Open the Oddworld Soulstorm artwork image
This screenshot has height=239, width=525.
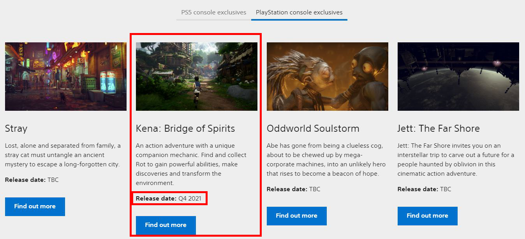(328, 77)
